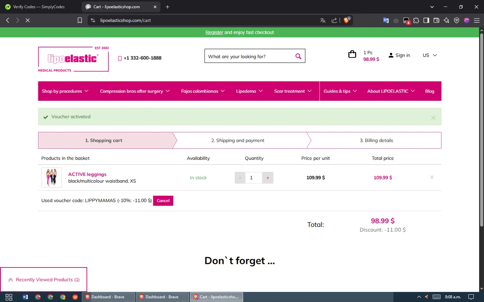Switch to Cart - lipoelasticsho... taskbar window
This screenshot has height=302, width=484.
217,297
